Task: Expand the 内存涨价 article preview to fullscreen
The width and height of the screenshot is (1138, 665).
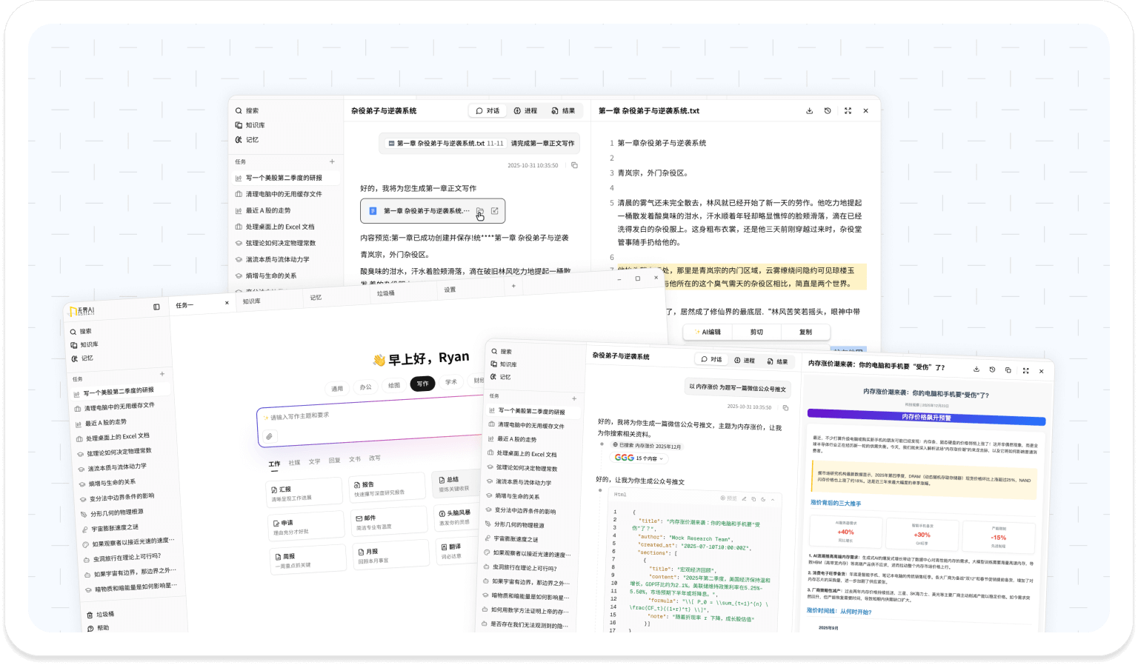Action: click(x=1025, y=370)
